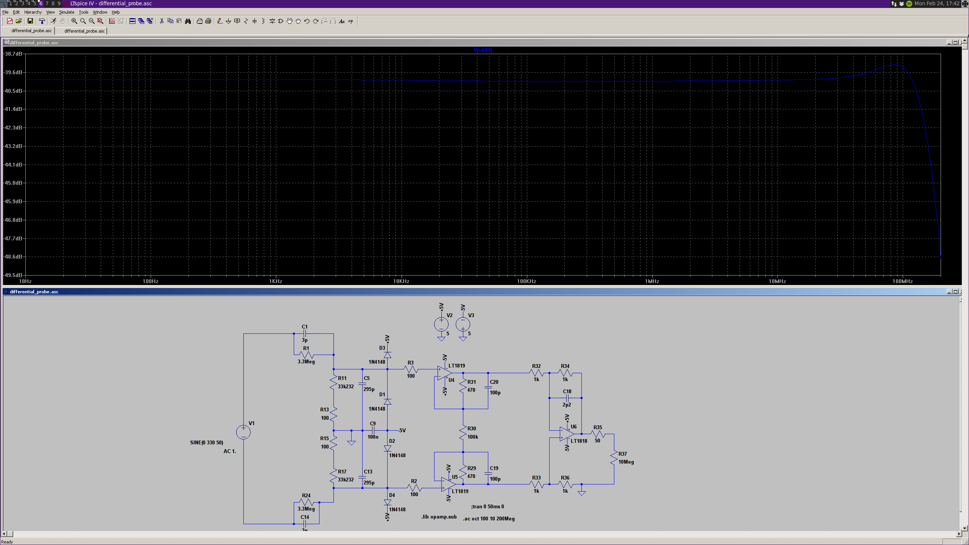
Task: Open the Hierarchy menu
Action: 33,12
